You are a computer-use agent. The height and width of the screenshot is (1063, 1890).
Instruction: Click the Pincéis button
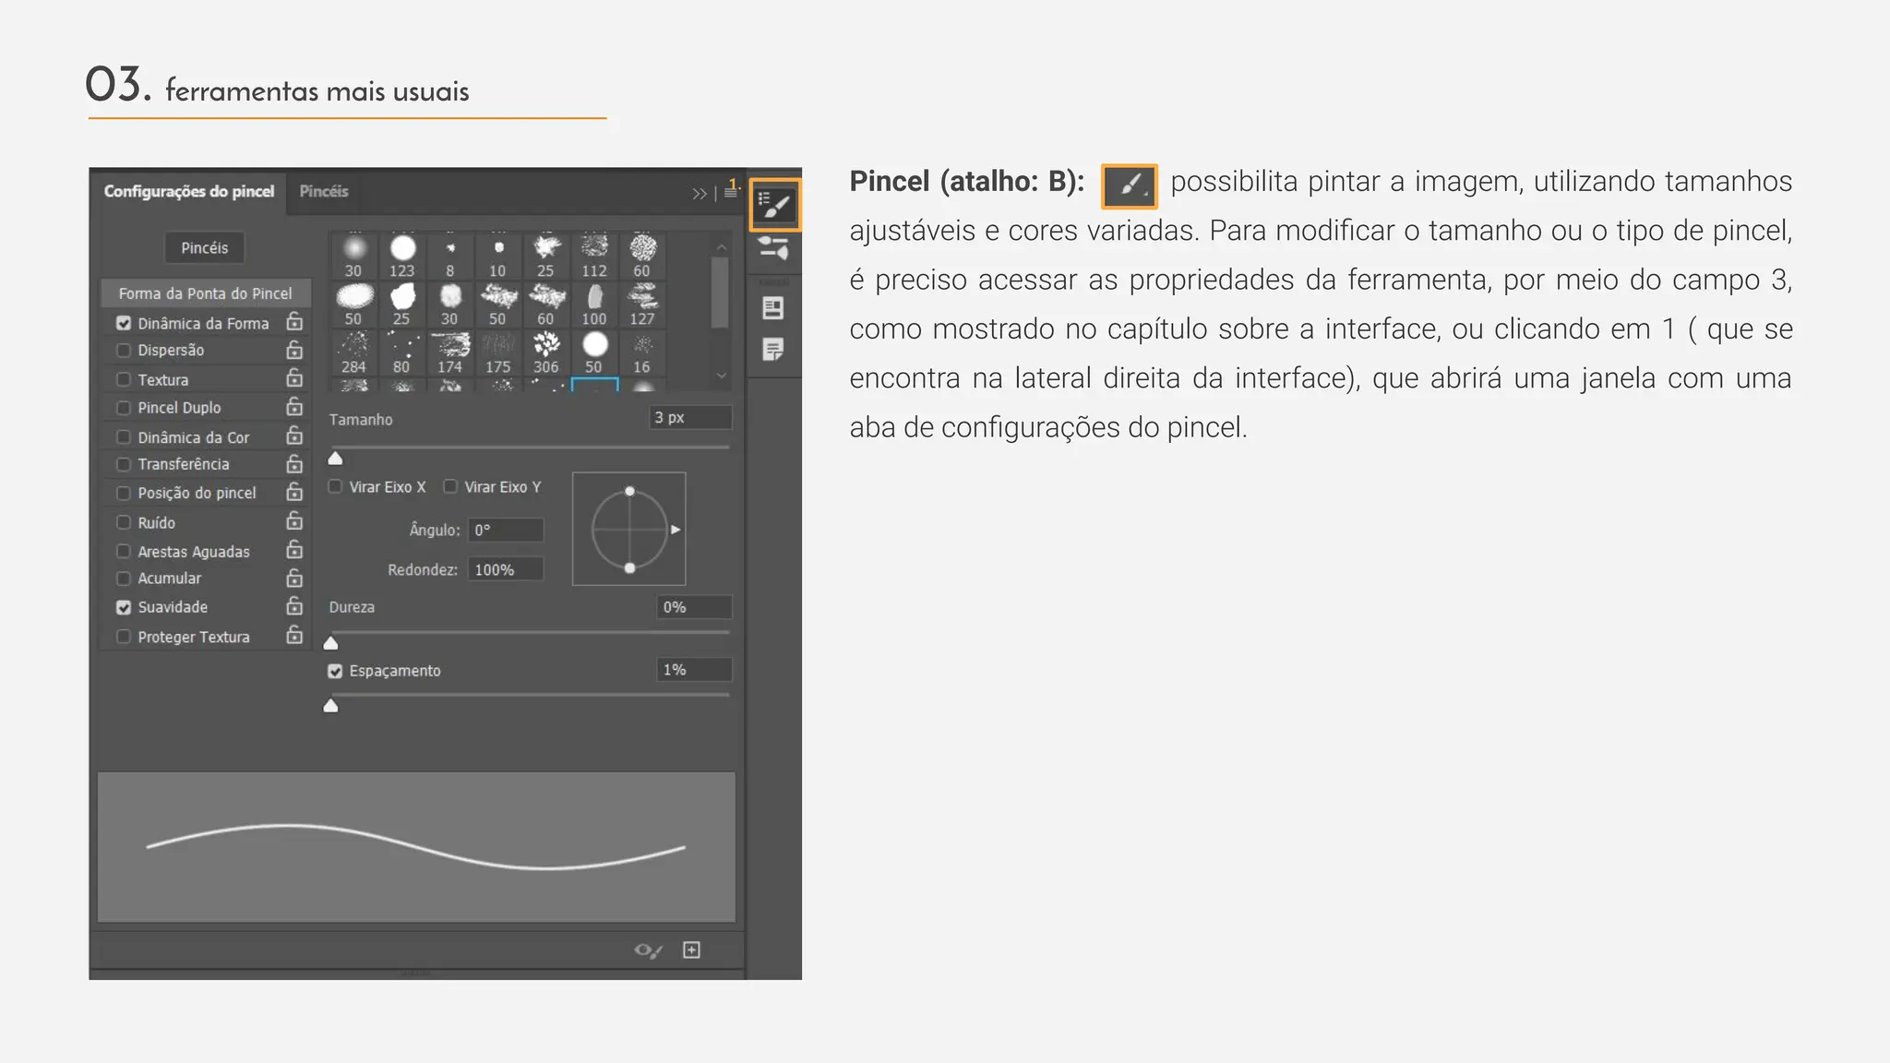click(204, 248)
